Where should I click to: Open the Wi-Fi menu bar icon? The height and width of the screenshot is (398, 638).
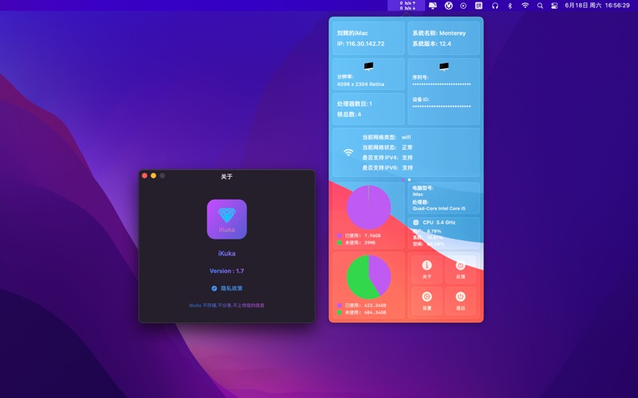(x=525, y=6)
